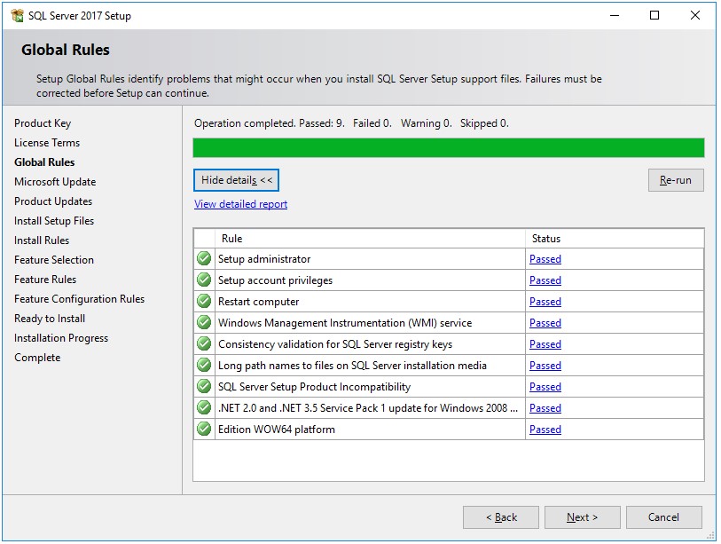Select Product Key step in sidebar
The height and width of the screenshot is (544, 721).
click(43, 123)
